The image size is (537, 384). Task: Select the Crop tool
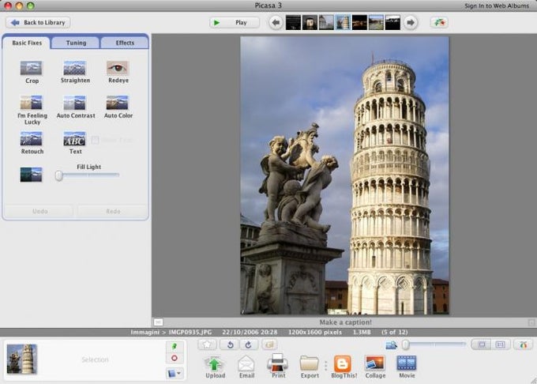pyautogui.click(x=31, y=72)
